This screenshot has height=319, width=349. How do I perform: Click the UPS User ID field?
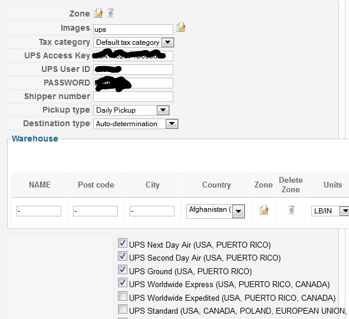(x=133, y=70)
